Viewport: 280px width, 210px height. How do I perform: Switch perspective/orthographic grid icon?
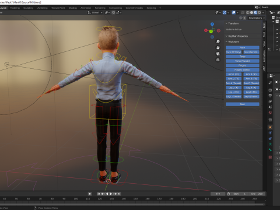pos(218,60)
